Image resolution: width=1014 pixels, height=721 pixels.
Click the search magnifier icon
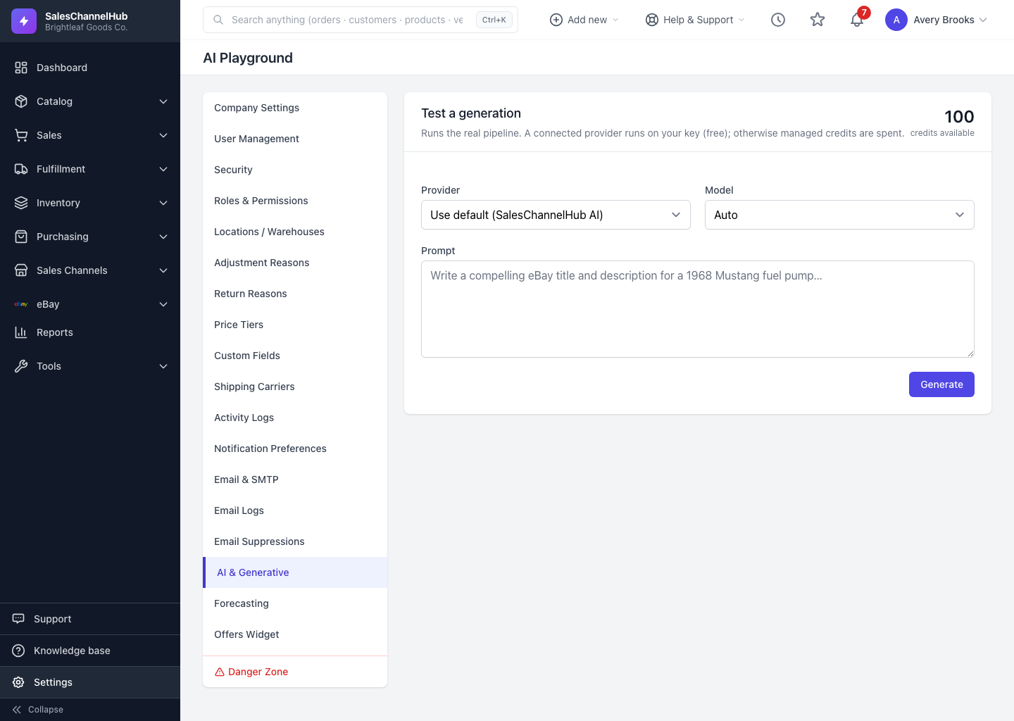pos(218,20)
